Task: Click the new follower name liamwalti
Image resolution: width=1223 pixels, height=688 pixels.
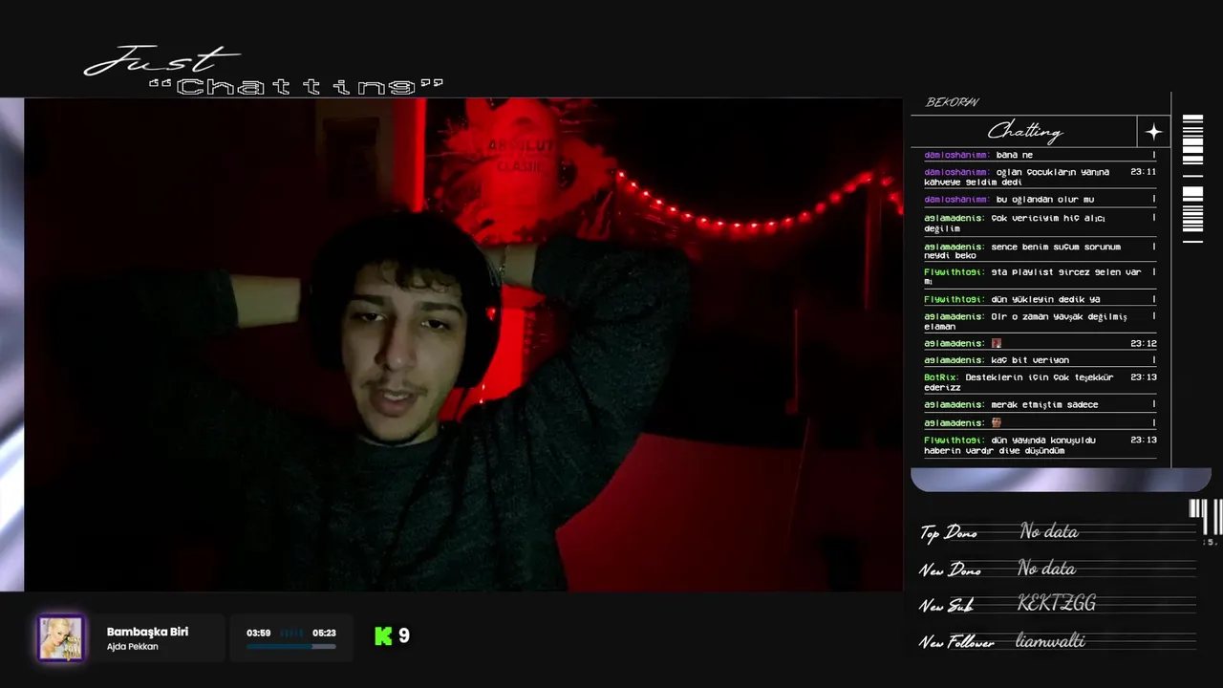Action: pyautogui.click(x=1050, y=640)
